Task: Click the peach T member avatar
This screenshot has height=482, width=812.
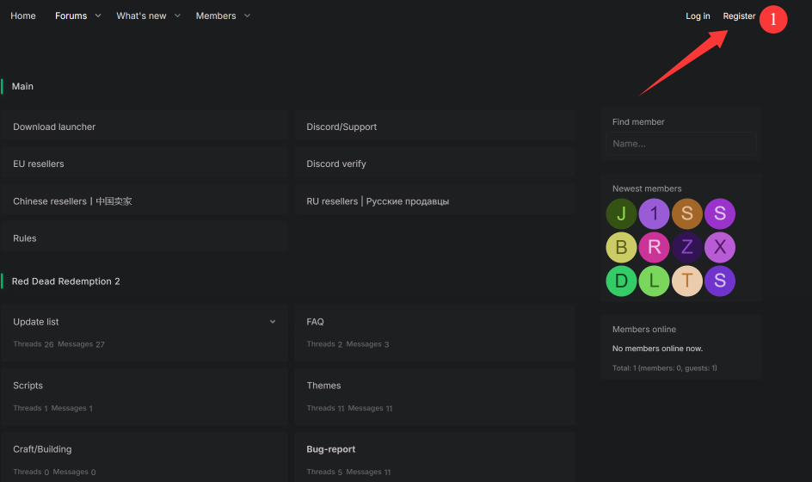Action: click(686, 281)
